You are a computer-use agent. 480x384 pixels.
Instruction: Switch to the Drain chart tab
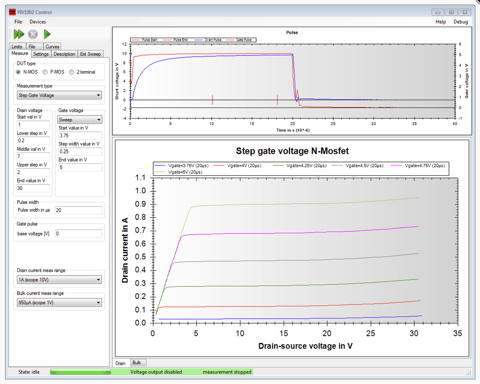click(x=120, y=363)
